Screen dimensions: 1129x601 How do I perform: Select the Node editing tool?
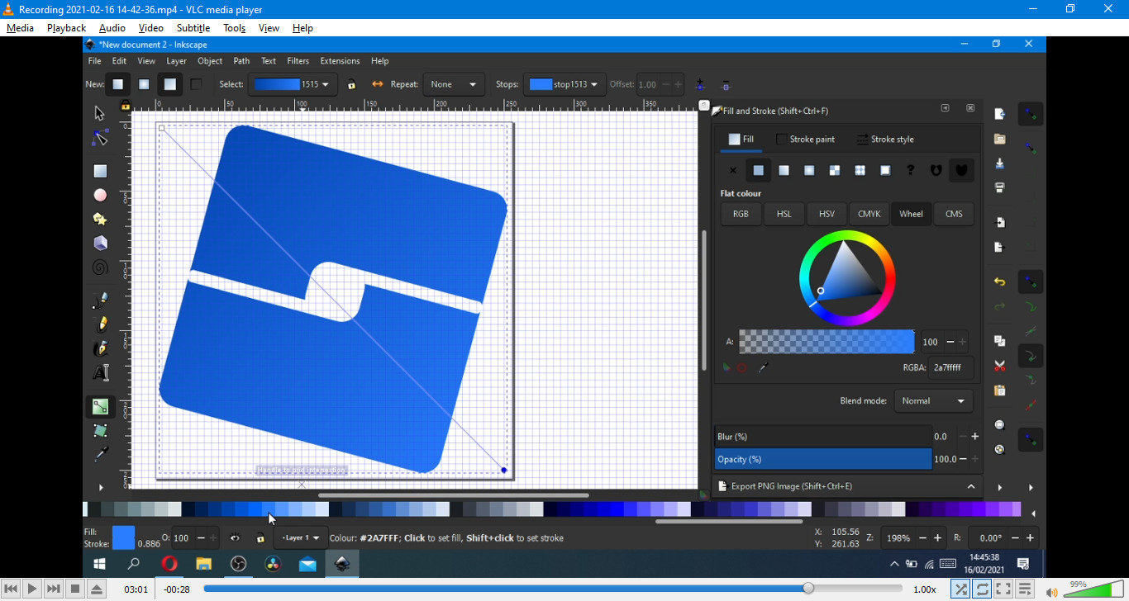pyautogui.click(x=99, y=137)
